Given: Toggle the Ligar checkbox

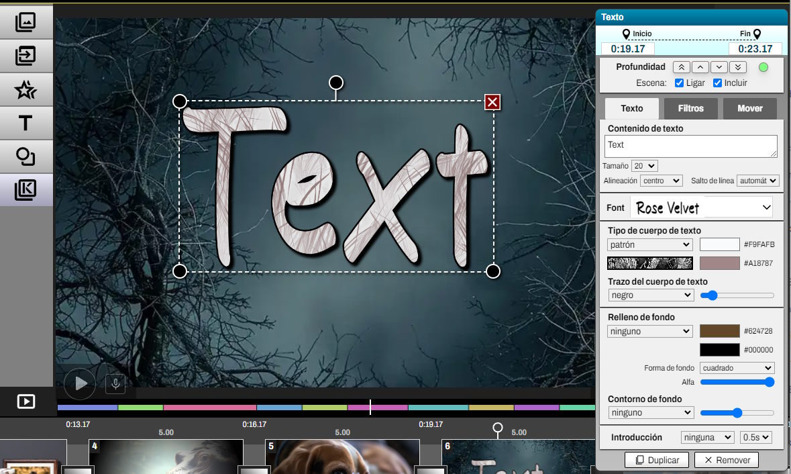Looking at the screenshot, I should click(x=679, y=83).
